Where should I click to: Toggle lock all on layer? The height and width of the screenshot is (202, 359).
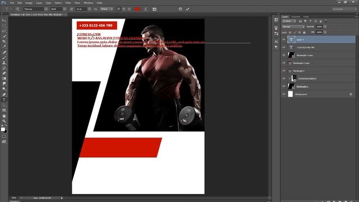click(304, 33)
